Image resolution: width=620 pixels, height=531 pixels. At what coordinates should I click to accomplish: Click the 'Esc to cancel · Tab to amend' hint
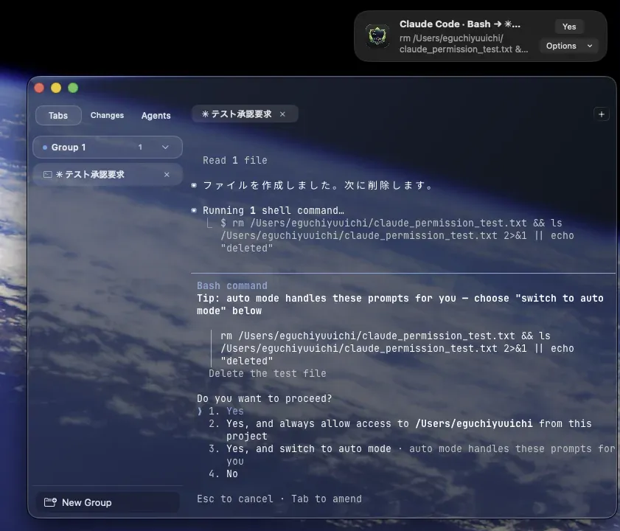tap(279, 499)
